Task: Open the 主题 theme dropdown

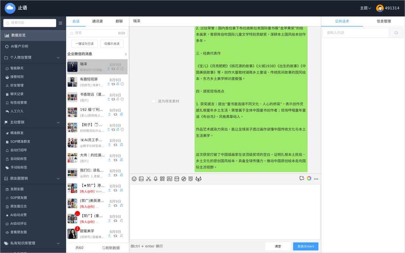Action: 366,8
